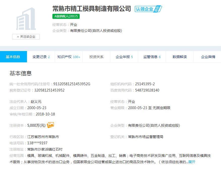The height and width of the screenshot is (178, 221).
Task: Click the 基本信息 section heading
Action: coord(21,73)
